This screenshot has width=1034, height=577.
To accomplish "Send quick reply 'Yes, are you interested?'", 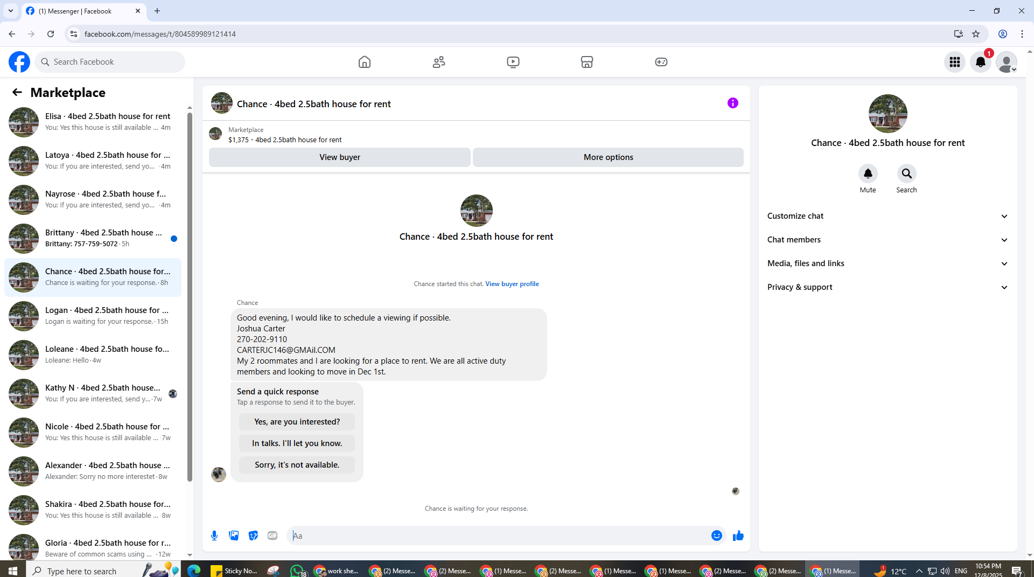I will click(x=297, y=422).
